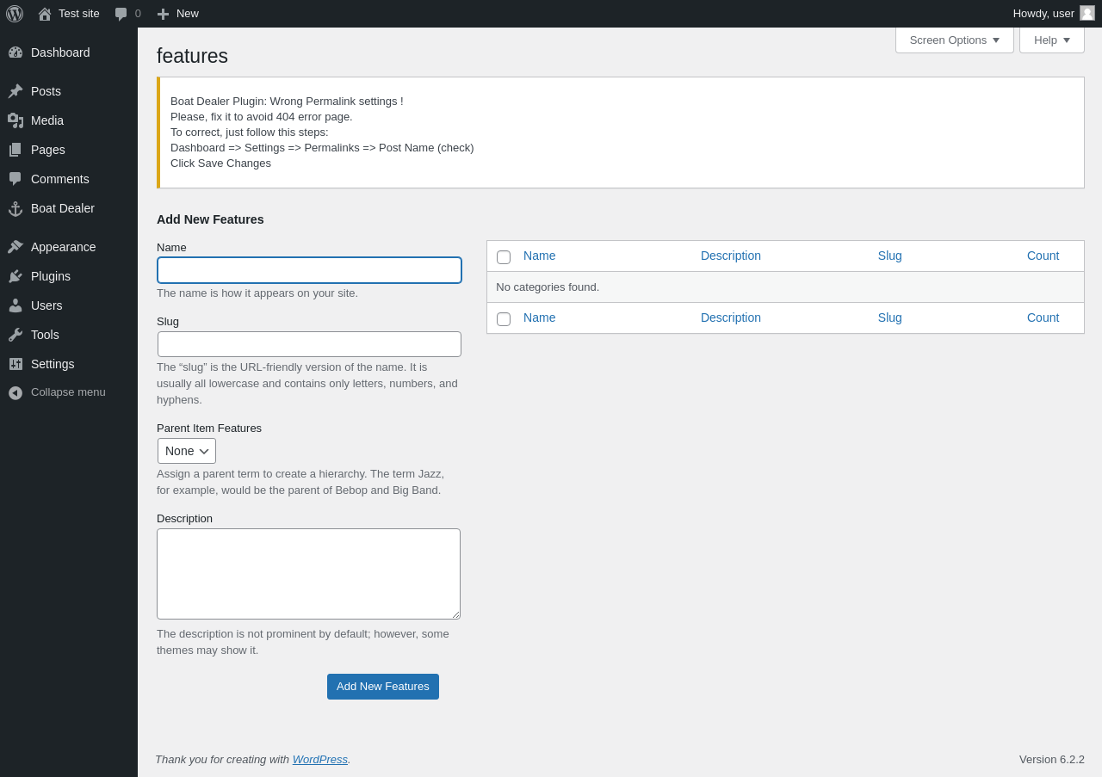Click 'No categories found.' table row

tap(785, 287)
